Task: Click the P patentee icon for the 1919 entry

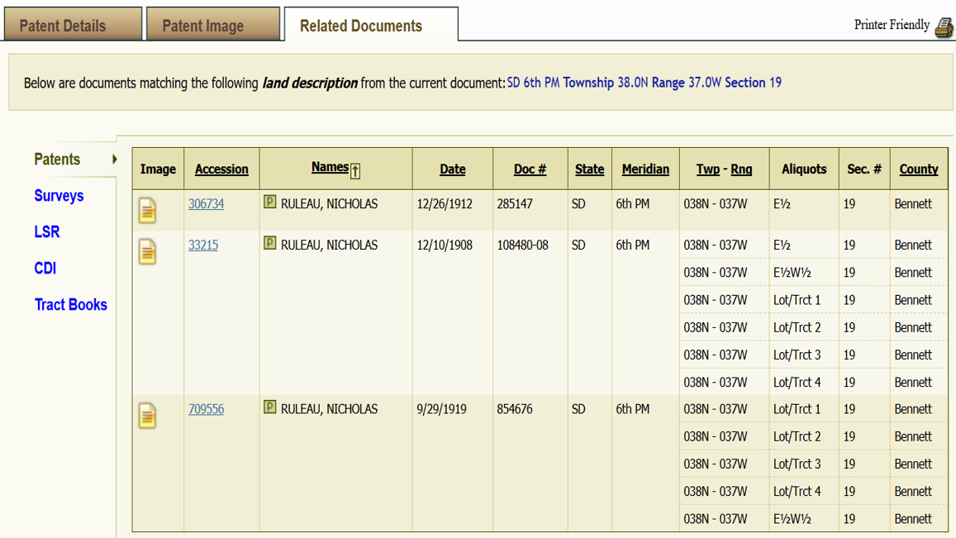Action: tap(270, 407)
